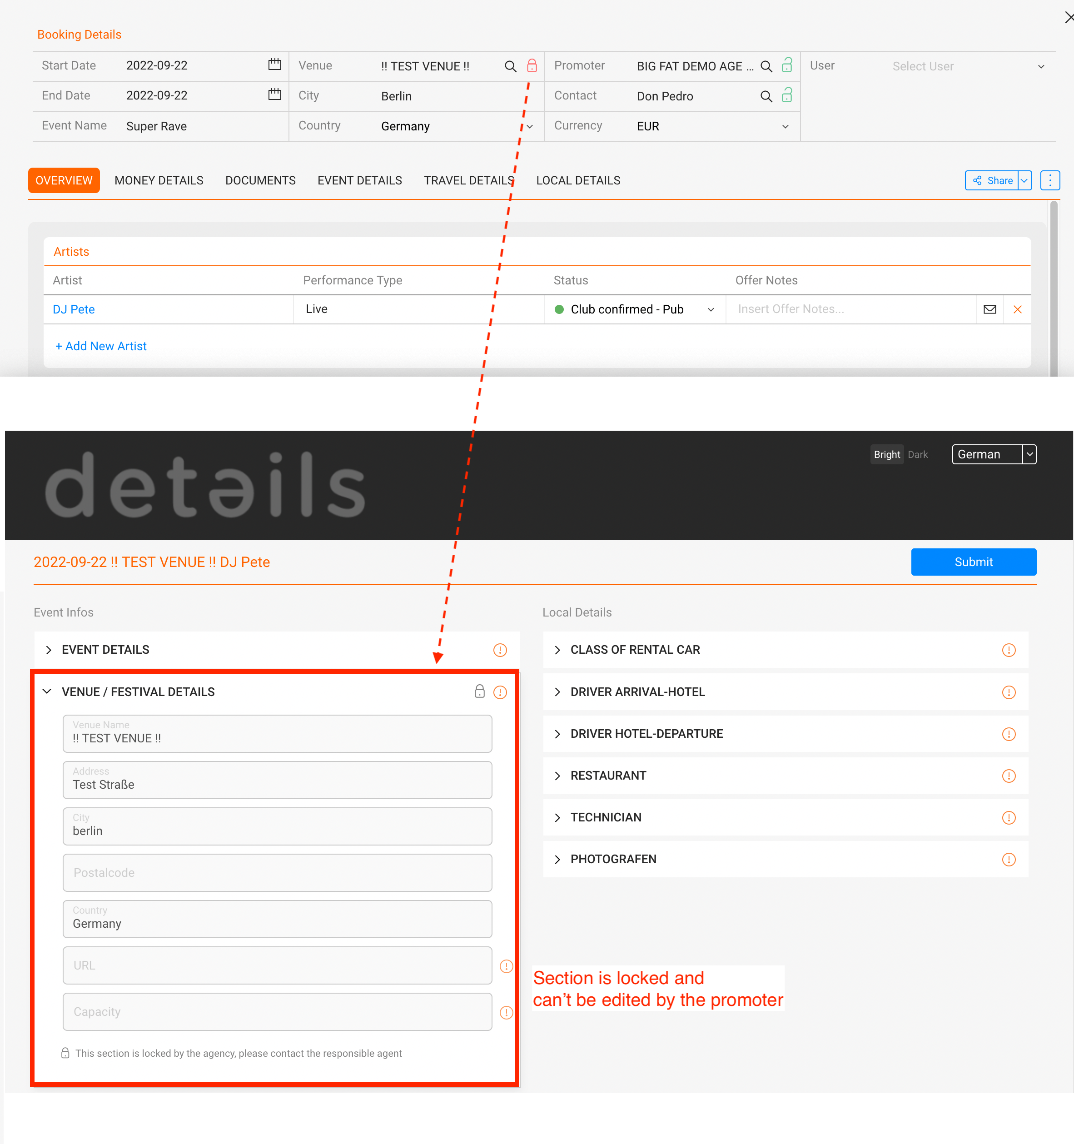Click the warning icon beside the URL field

[506, 966]
